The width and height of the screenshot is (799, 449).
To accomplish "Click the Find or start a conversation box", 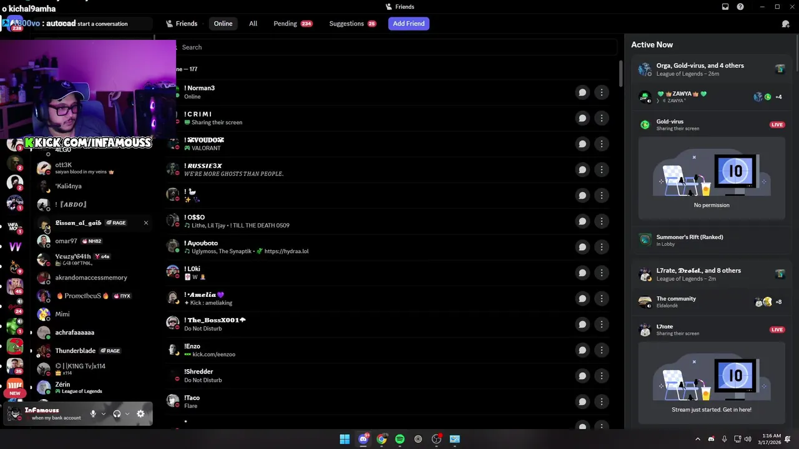I will tap(94, 24).
